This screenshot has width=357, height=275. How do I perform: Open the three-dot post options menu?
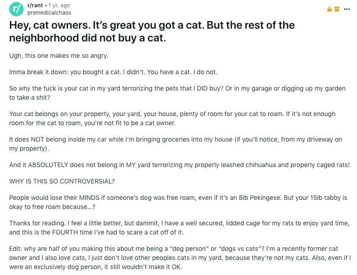(x=347, y=9)
